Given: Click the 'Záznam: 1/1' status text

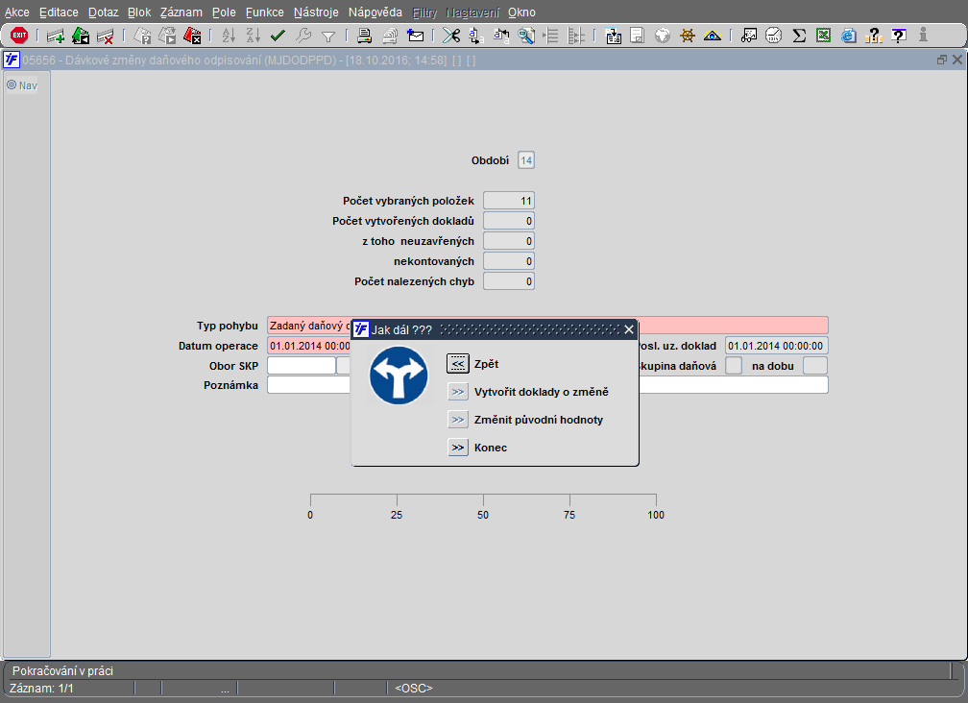Looking at the screenshot, I should click(41, 689).
